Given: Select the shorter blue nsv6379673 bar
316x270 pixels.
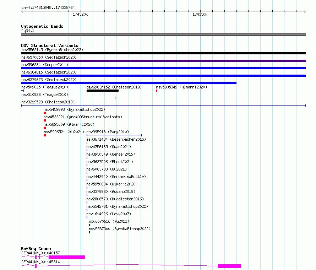Looking at the screenshot, I should click(129, 83).
